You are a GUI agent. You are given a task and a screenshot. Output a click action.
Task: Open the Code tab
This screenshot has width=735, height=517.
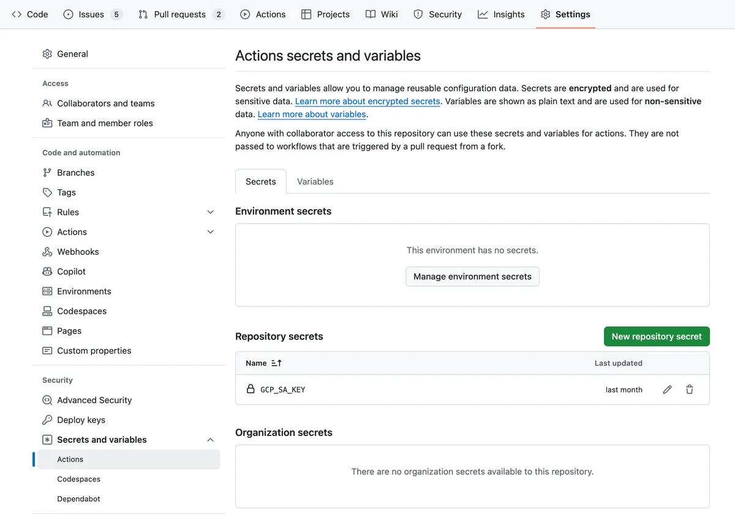(x=30, y=14)
